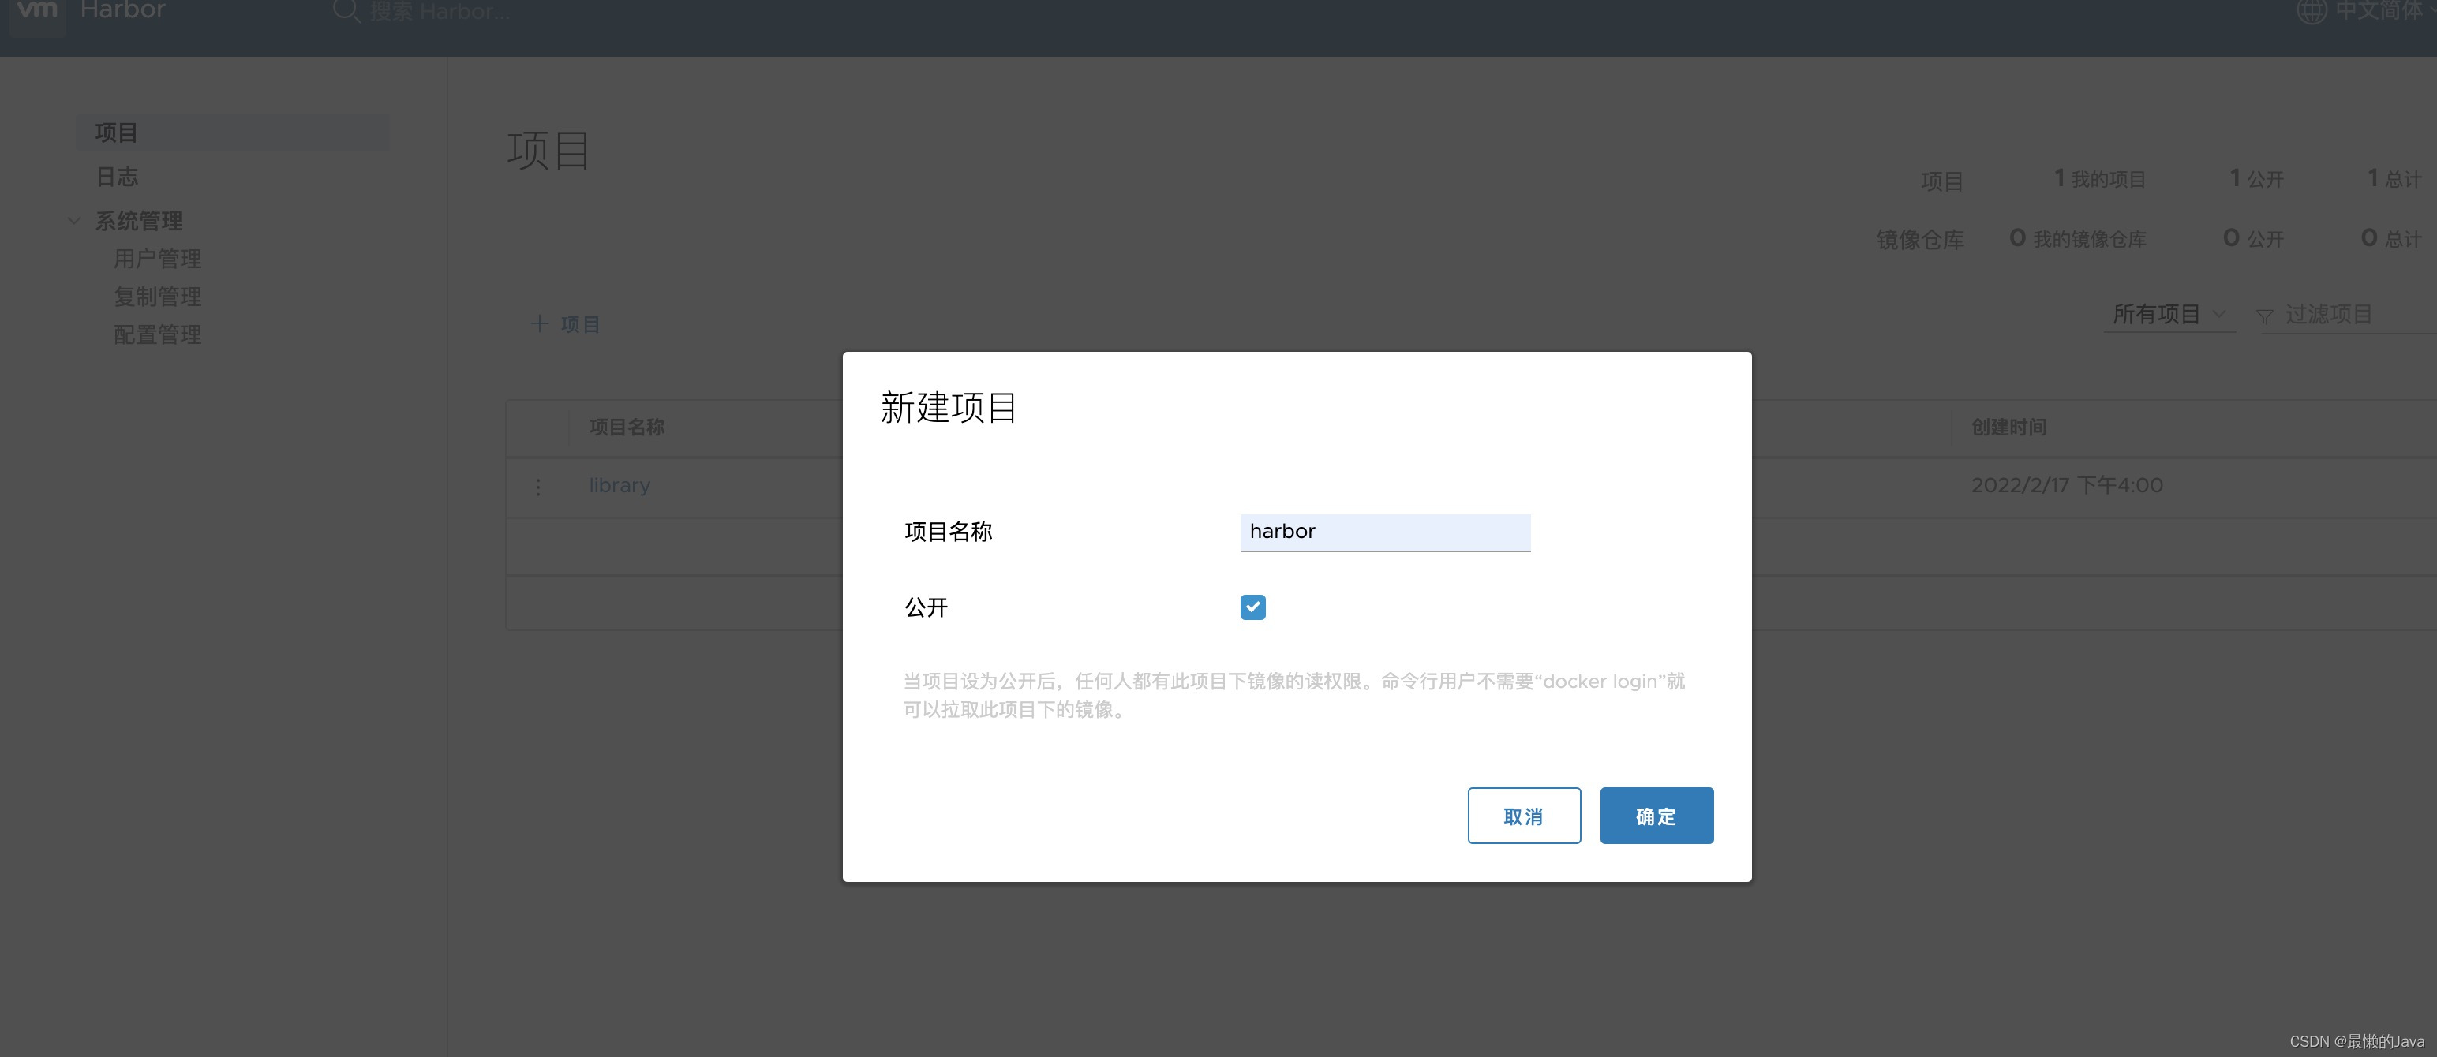Image resolution: width=2437 pixels, height=1057 pixels.
Task: Select 项目 in the left sidebar
Action: point(233,133)
